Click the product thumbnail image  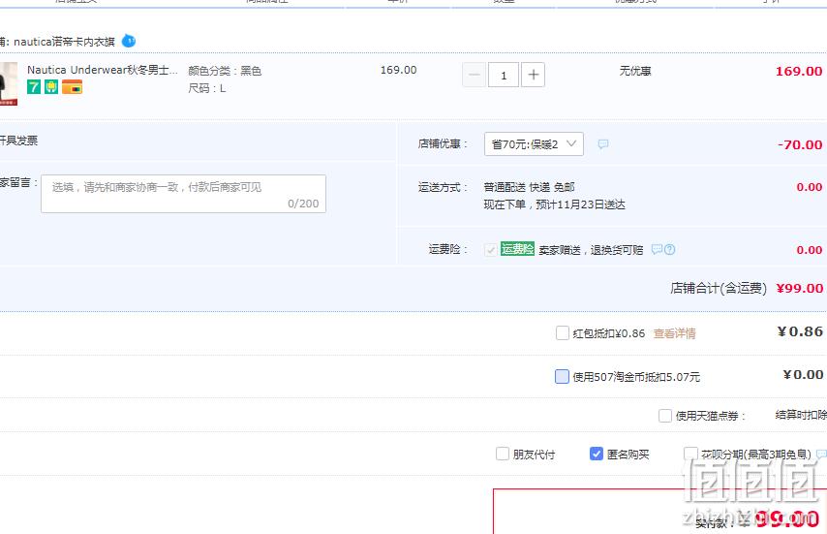8,83
